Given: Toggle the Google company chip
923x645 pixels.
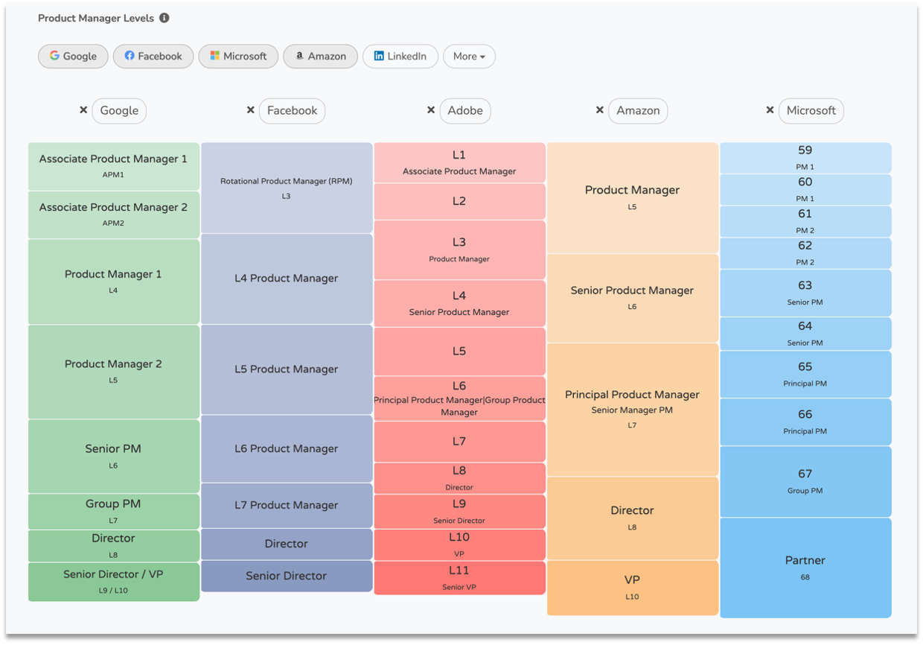Looking at the screenshot, I should pyautogui.click(x=73, y=56).
